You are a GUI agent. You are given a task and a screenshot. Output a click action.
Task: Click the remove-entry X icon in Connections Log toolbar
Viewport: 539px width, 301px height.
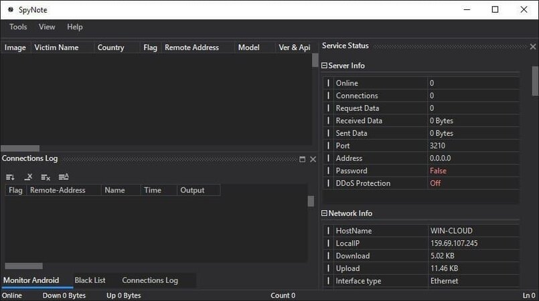(28, 177)
